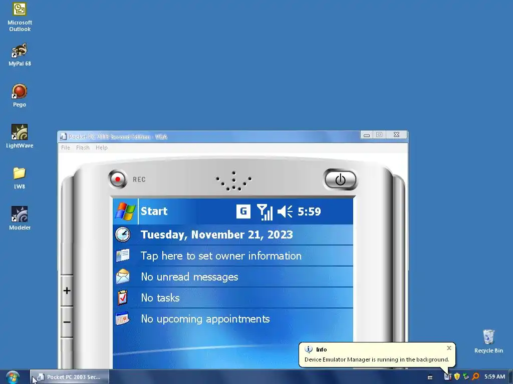Tap the tasks clipboard icon
This screenshot has width=513, height=384.
tap(122, 297)
